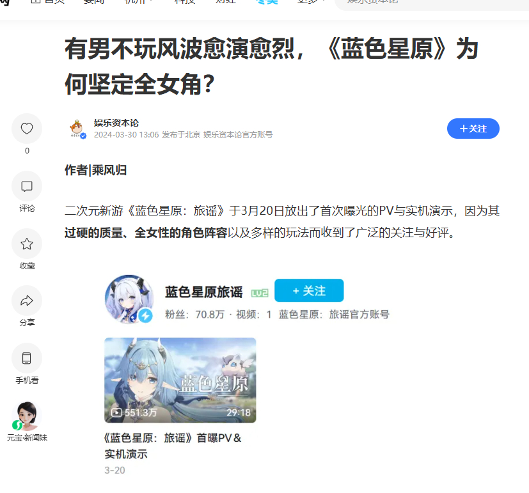Click the 蓝色星原旅谣 account avatar
529x493 pixels.
(130, 299)
